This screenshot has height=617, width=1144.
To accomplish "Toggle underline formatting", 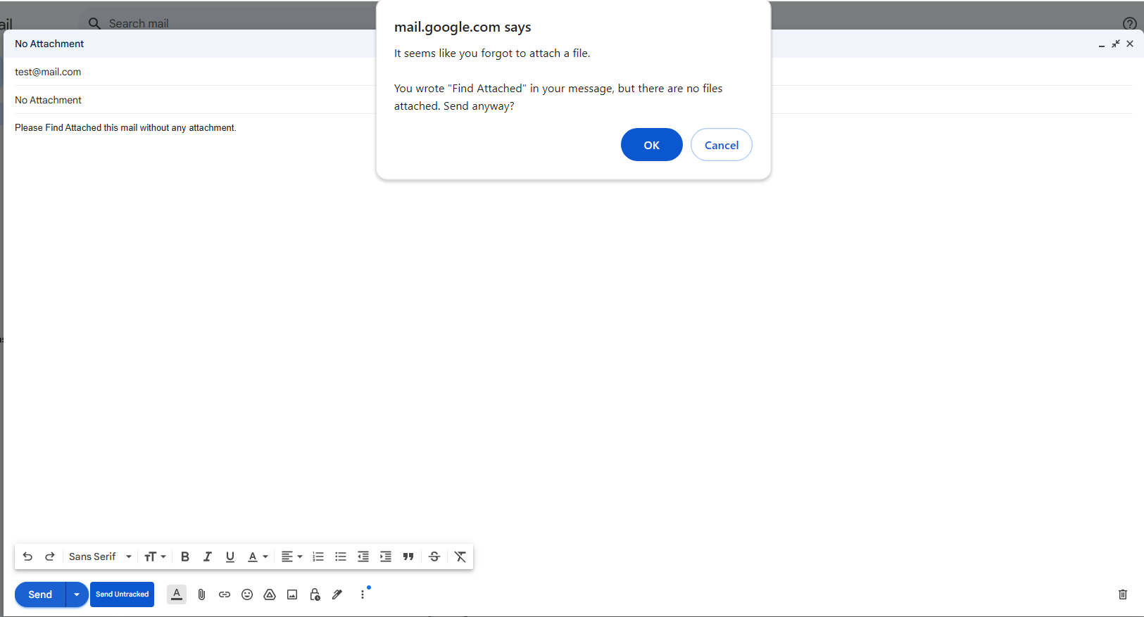I will pyautogui.click(x=230, y=556).
